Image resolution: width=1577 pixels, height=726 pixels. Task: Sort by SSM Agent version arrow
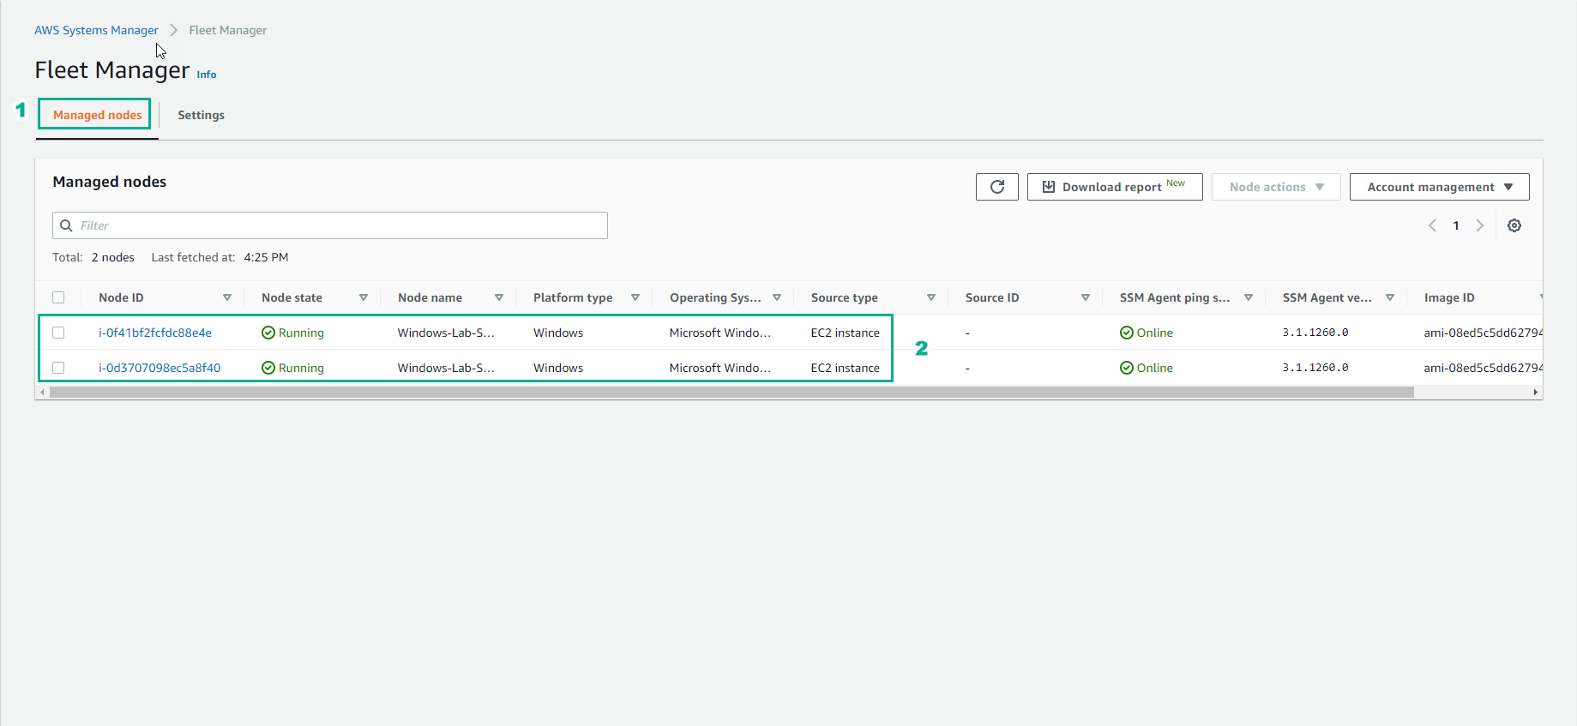pyautogui.click(x=1390, y=297)
